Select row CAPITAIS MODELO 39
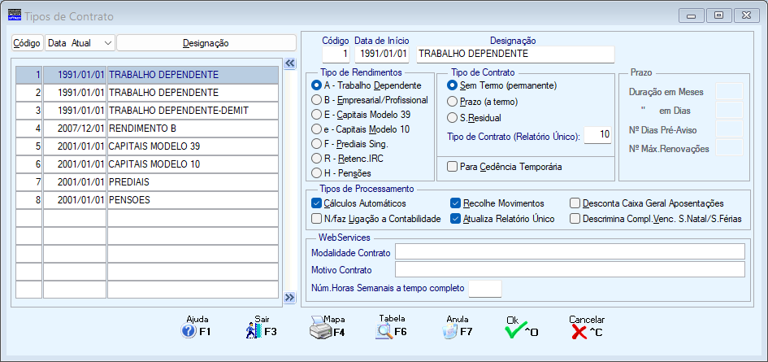Image resolution: width=768 pixels, height=362 pixels. coord(147,146)
